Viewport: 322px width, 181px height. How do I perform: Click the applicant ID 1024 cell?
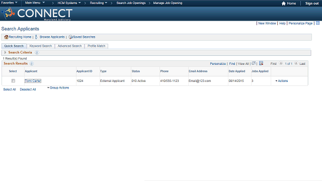[80, 81]
